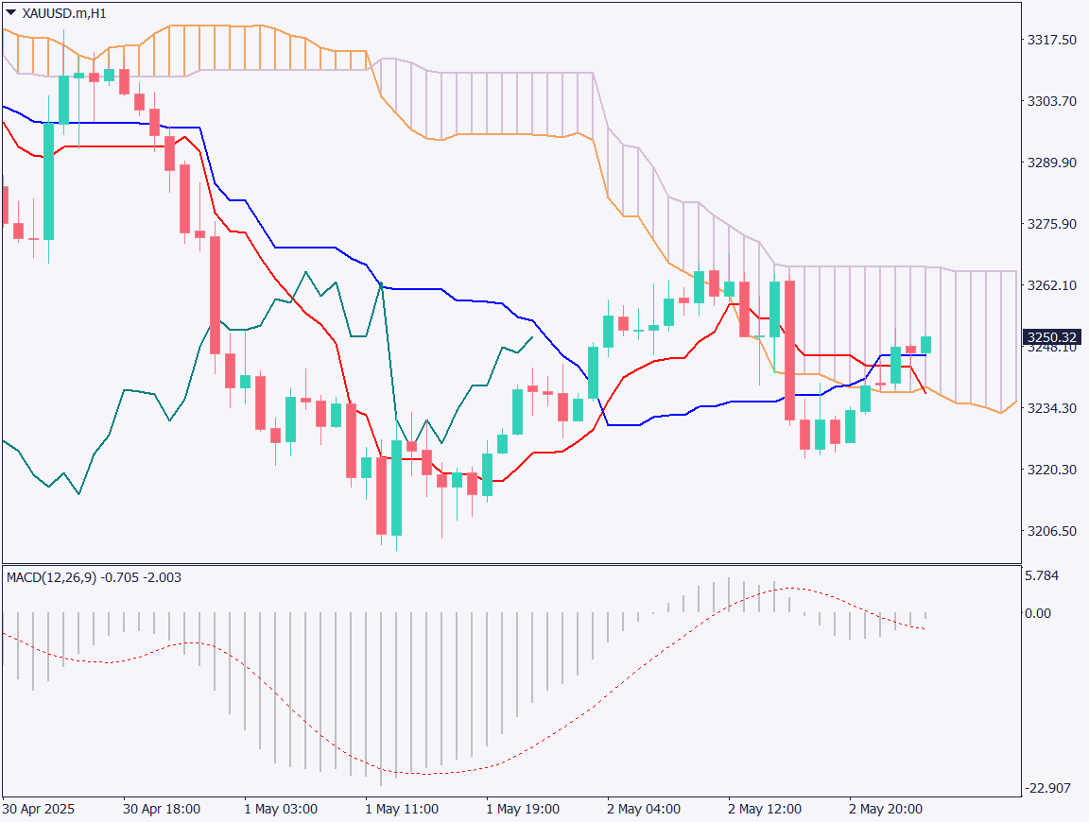Select the 30 Apr 2025 date label
Screen dimensions: 1089x822
click(x=38, y=810)
